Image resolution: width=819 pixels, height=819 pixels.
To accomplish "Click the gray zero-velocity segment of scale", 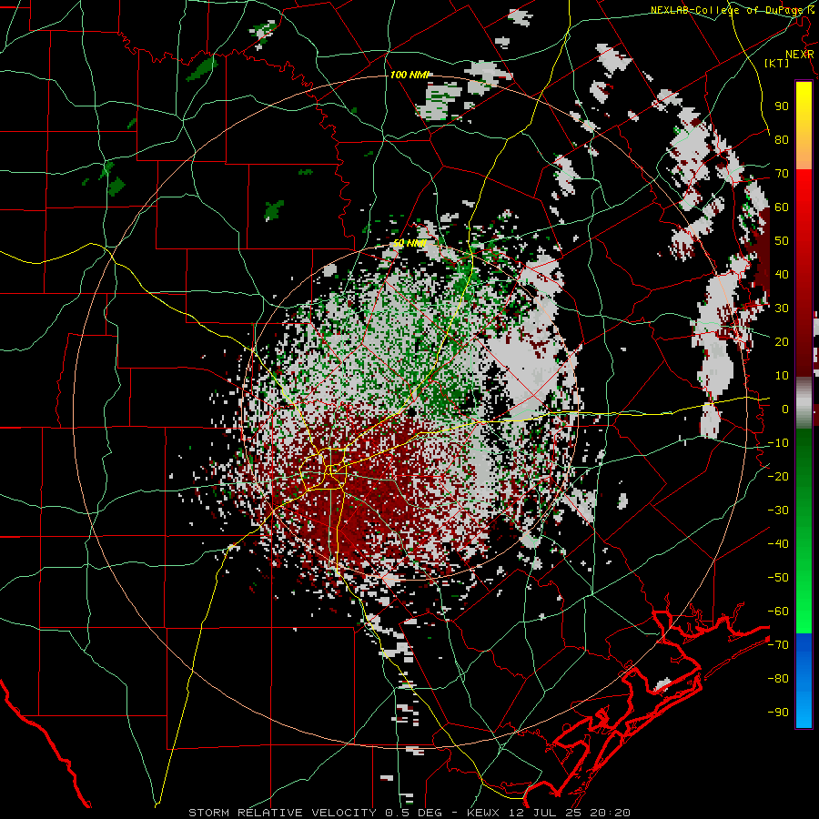I will (804, 402).
